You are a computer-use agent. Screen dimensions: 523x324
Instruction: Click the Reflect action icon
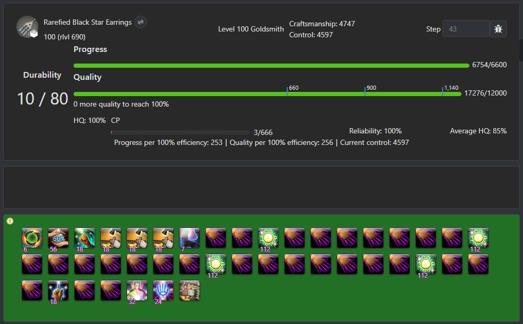32,238
